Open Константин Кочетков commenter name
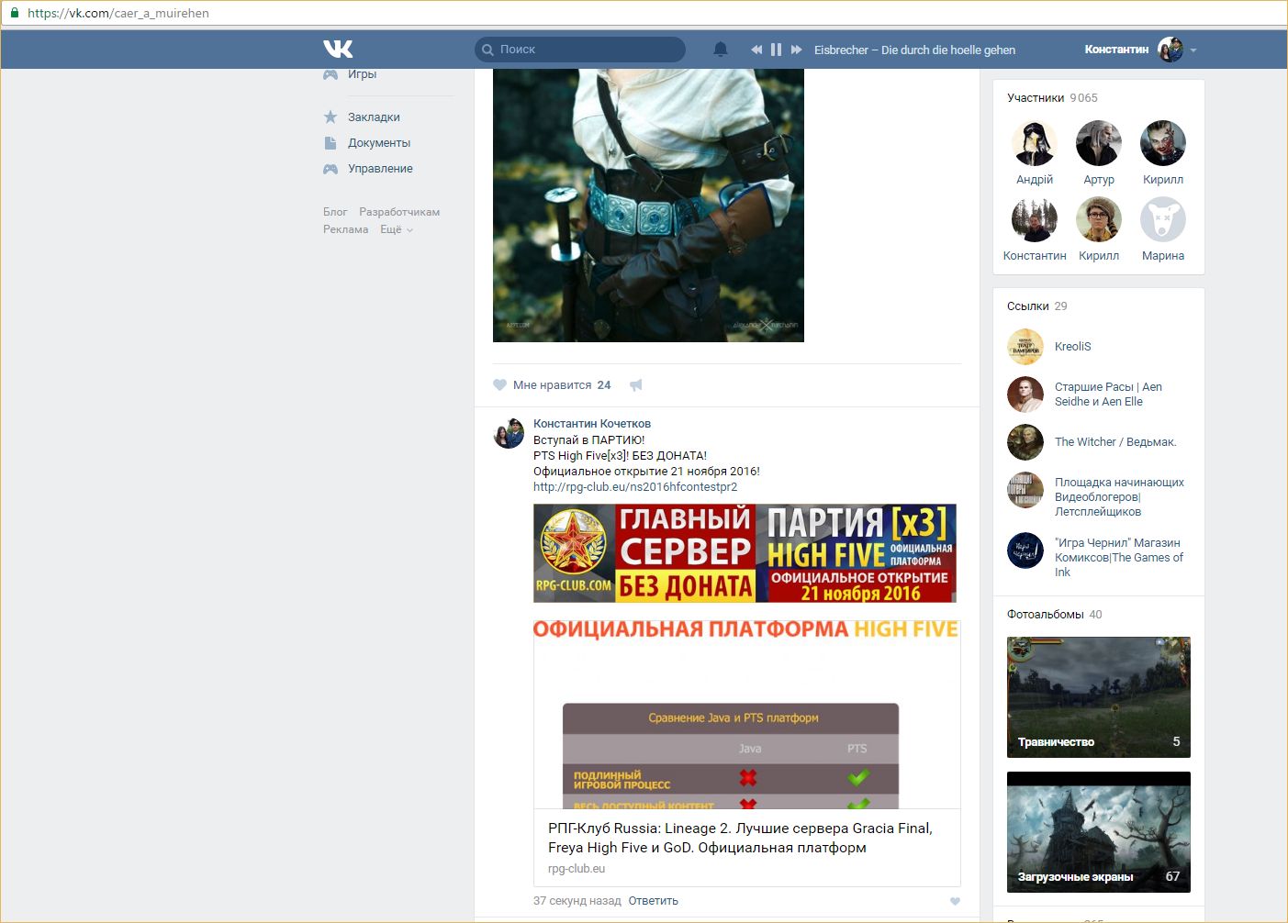Image resolution: width=1288 pixels, height=923 pixels. coord(592,424)
